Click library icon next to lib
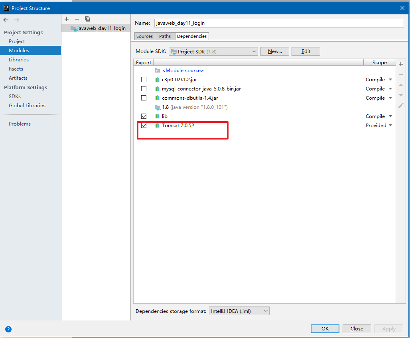The image size is (410, 338). [158, 116]
